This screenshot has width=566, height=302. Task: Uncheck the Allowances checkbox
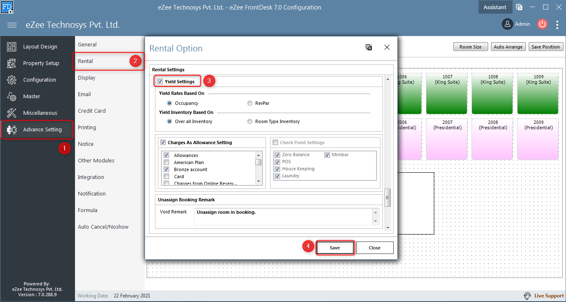[167, 155]
